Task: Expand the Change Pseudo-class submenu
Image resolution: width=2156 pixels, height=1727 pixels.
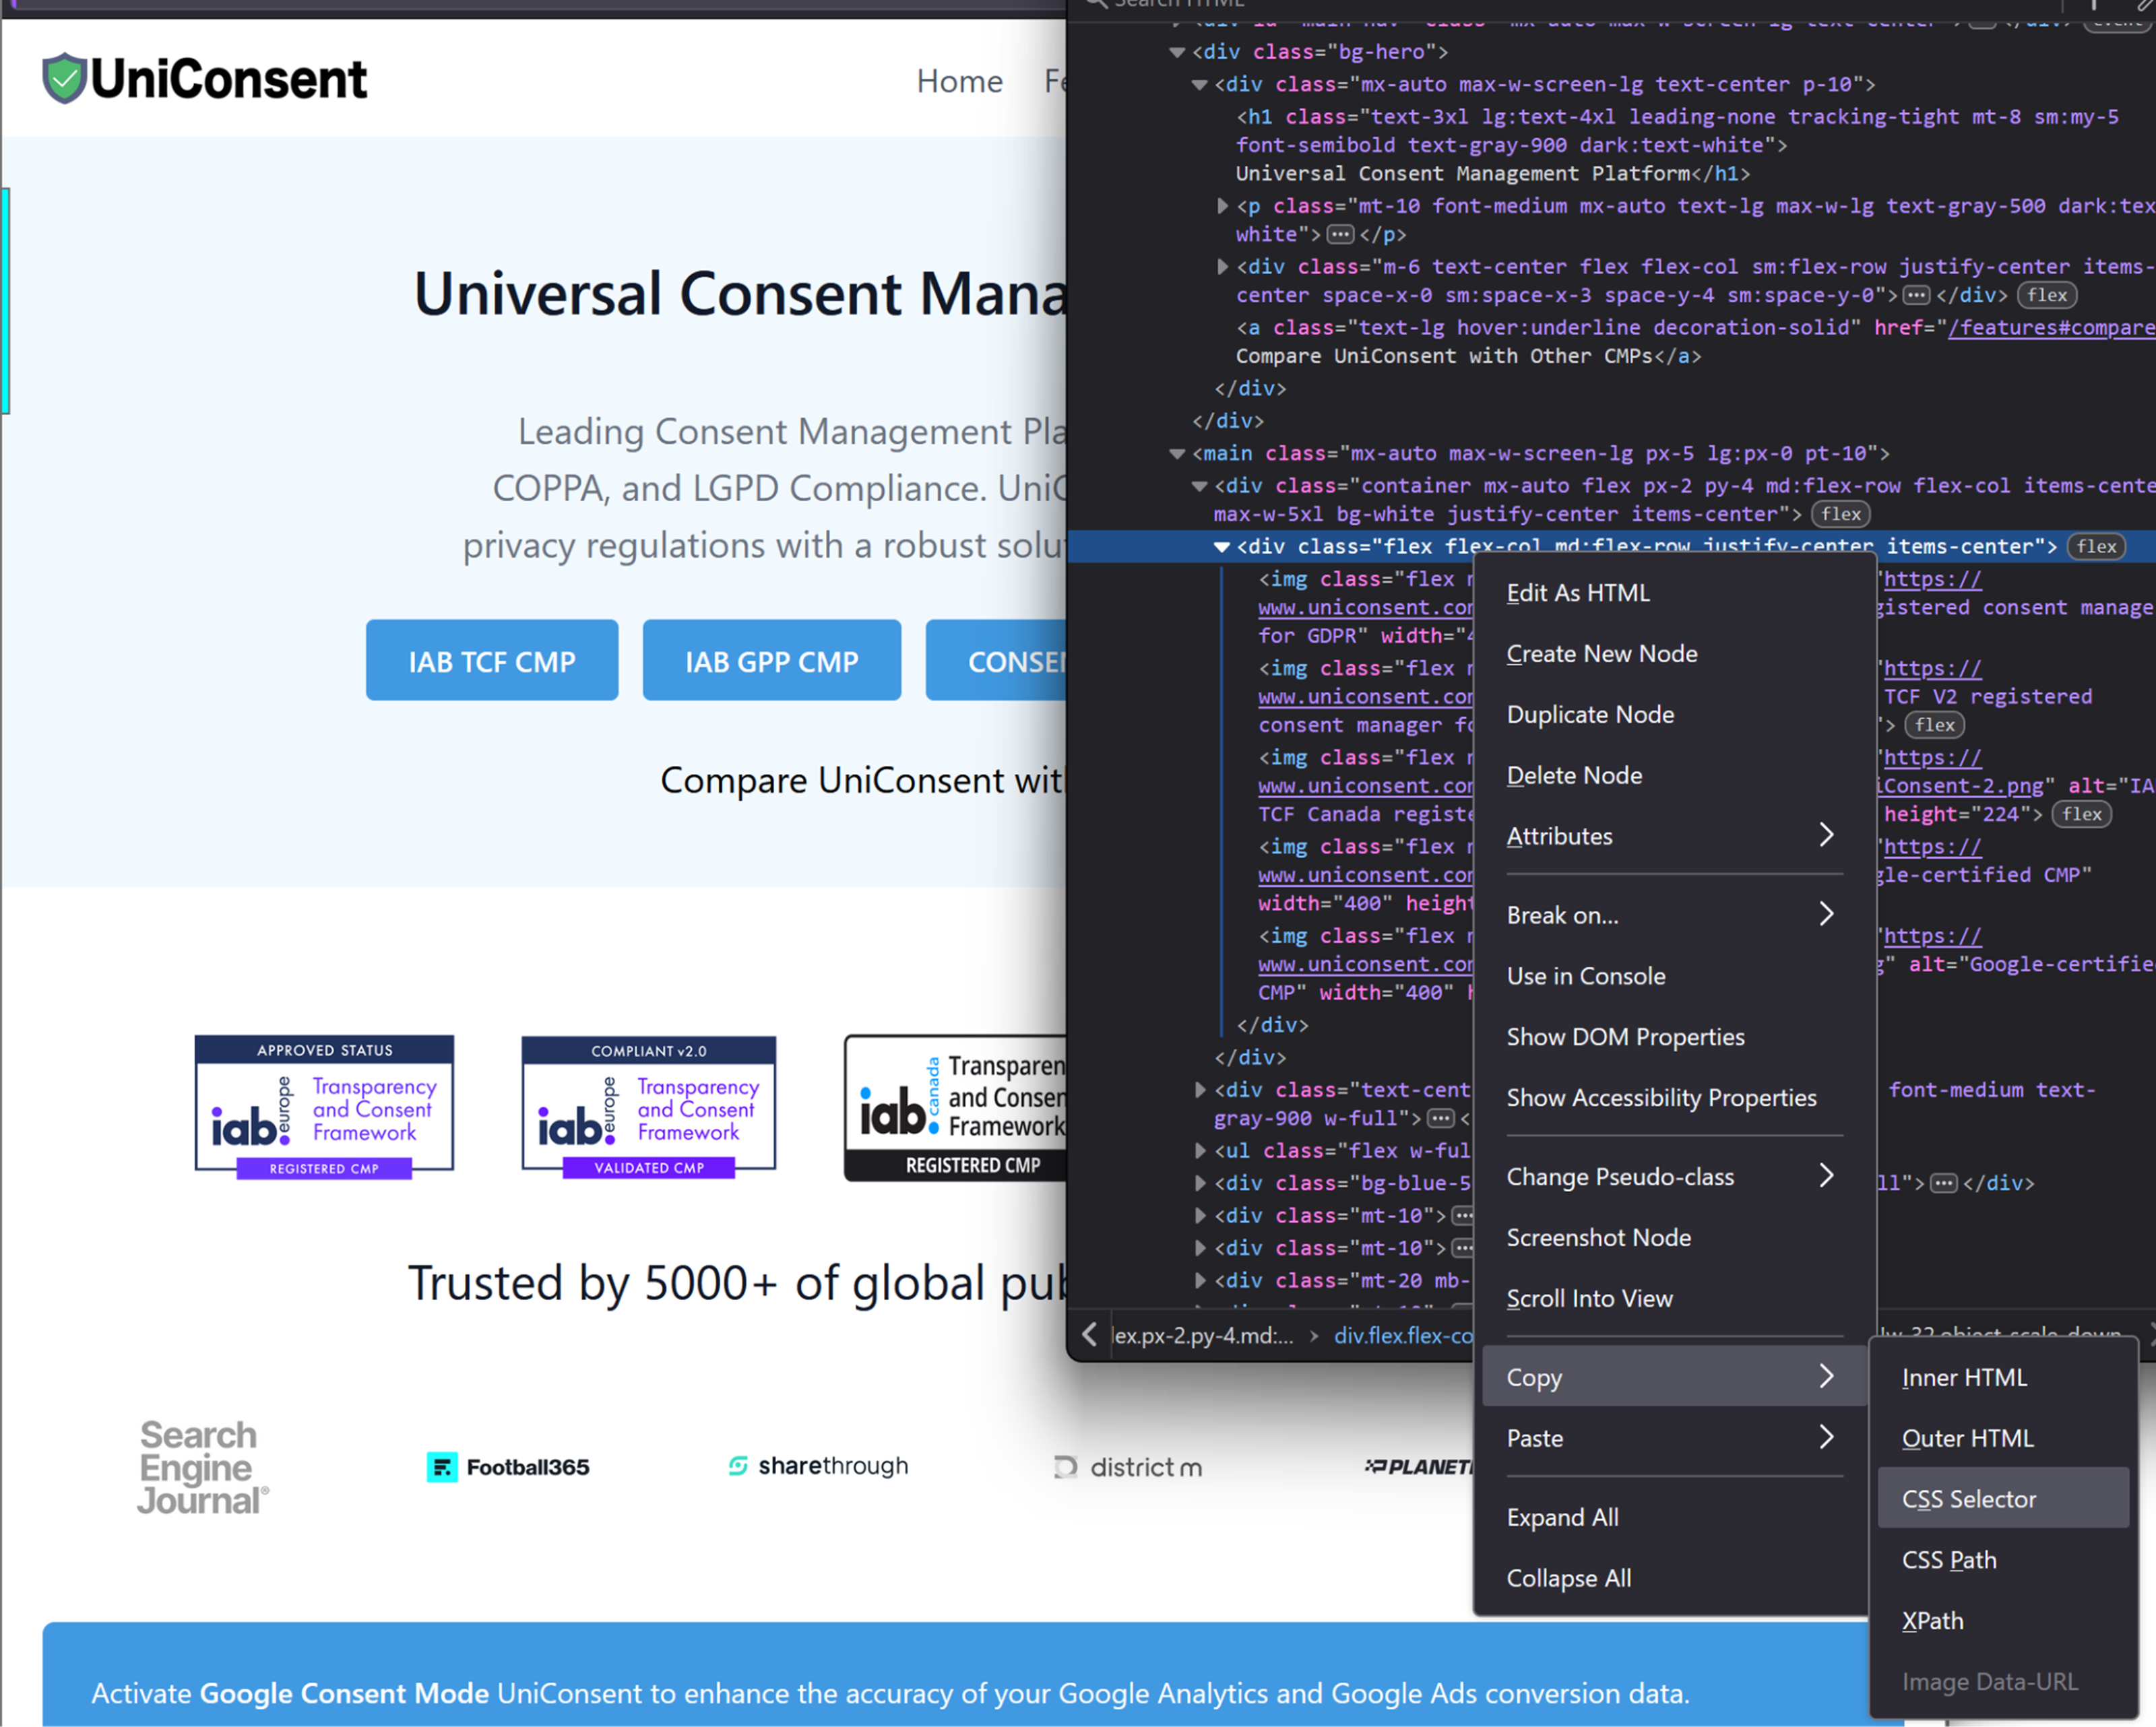Action: point(1674,1177)
